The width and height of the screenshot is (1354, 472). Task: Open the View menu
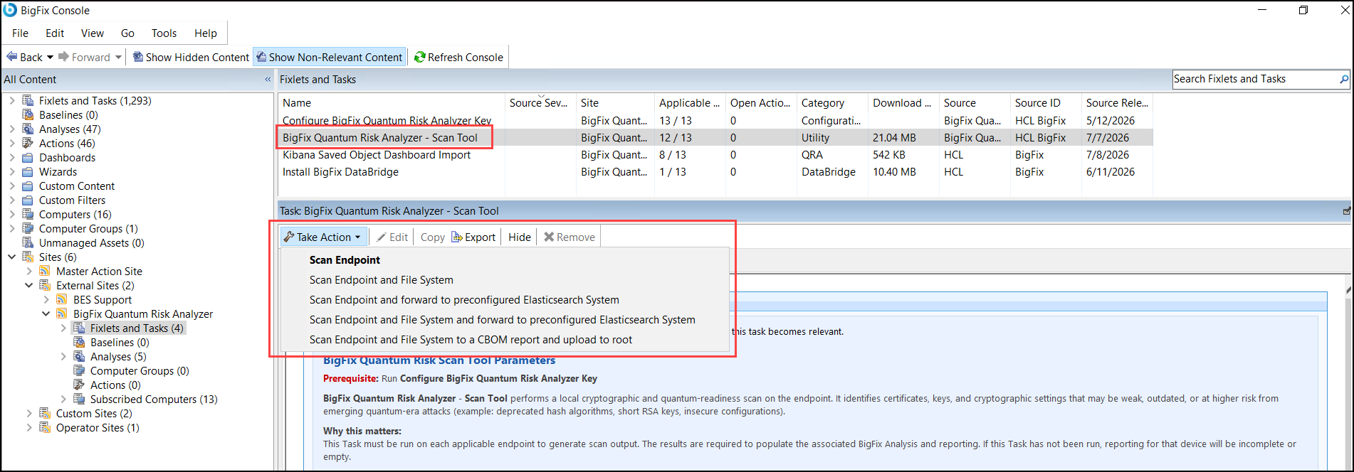tap(92, 33)
